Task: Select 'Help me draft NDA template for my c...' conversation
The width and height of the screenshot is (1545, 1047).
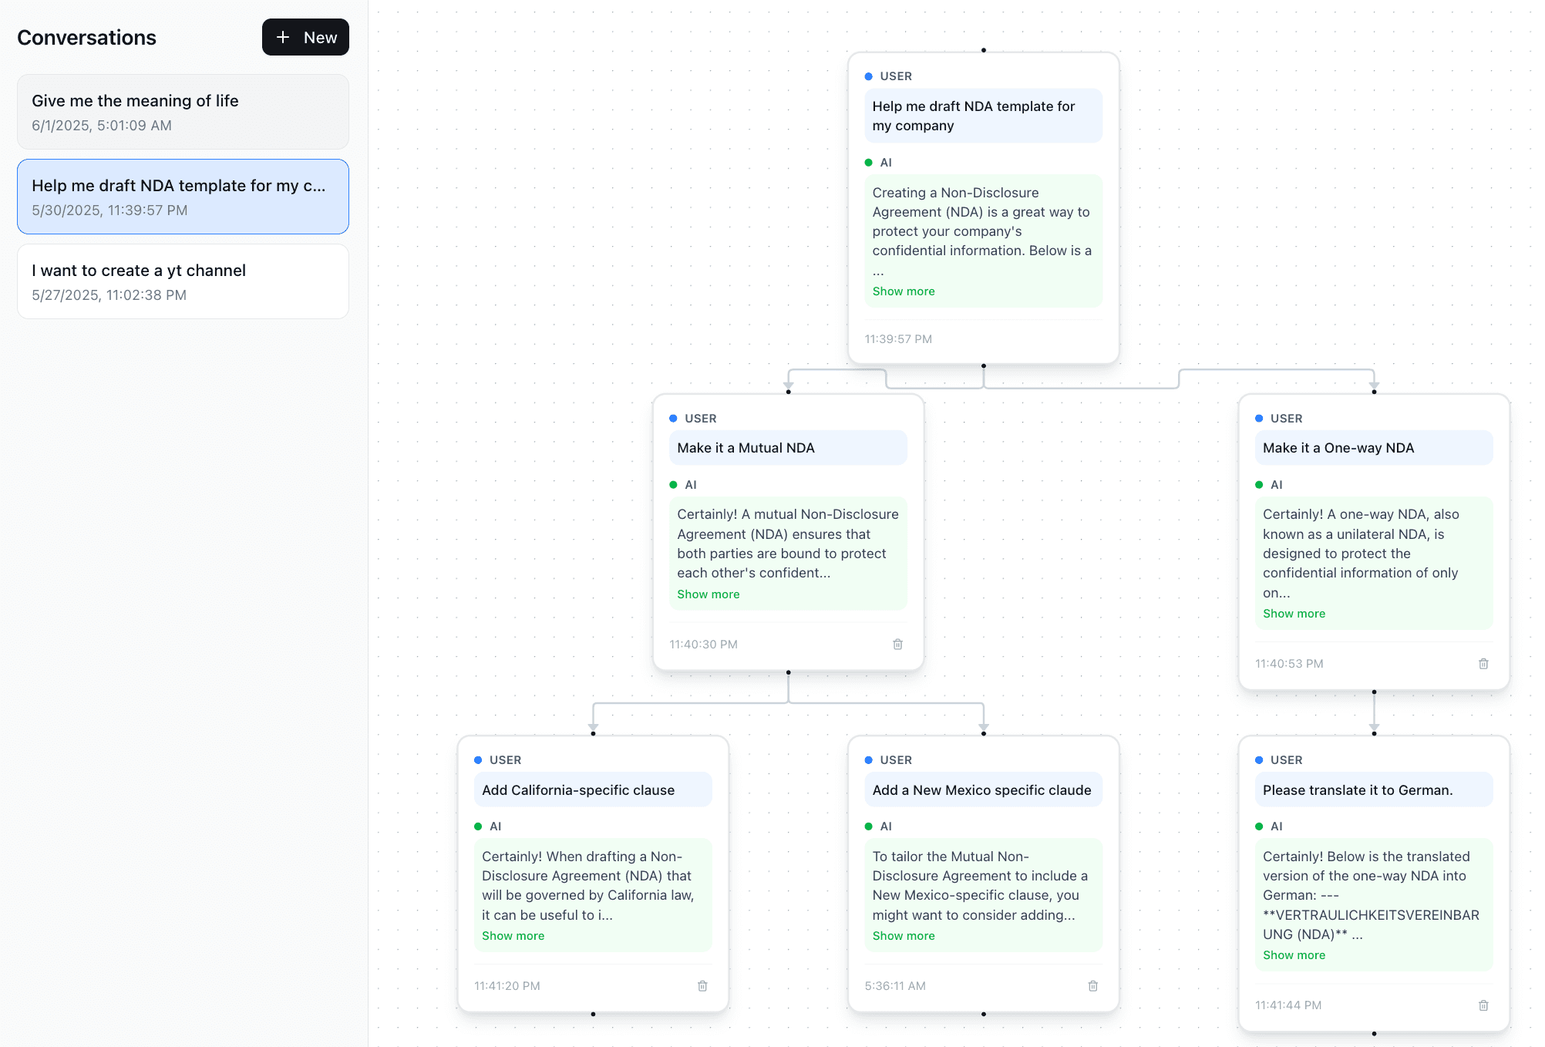Action: (x=183, y=197)
